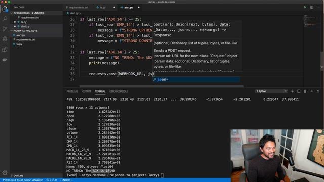Click the Python 3.7.3 interpreter status item
324x182 pixels.
pos(23,180)
